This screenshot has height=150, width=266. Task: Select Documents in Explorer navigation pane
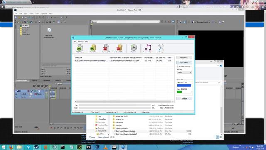coord(102,131)
